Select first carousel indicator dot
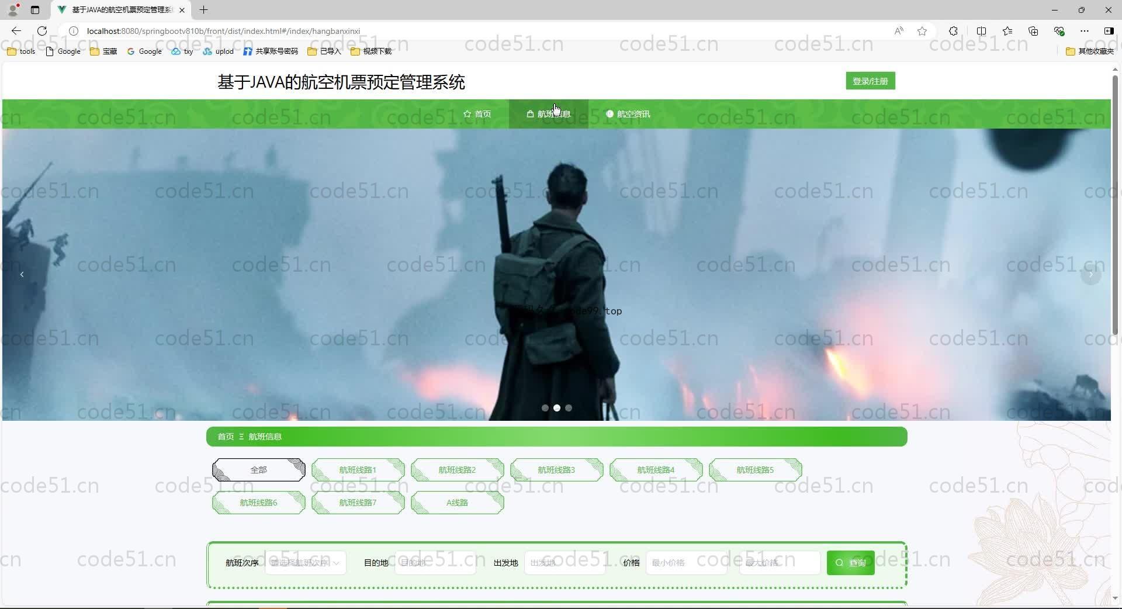Image resolution: width=1122 pixels, height=609 pixels. click(545, 408)
